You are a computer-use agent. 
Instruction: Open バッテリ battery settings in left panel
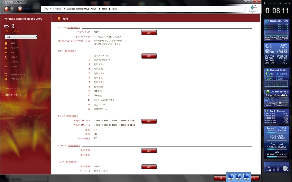[x=14, y=67]
